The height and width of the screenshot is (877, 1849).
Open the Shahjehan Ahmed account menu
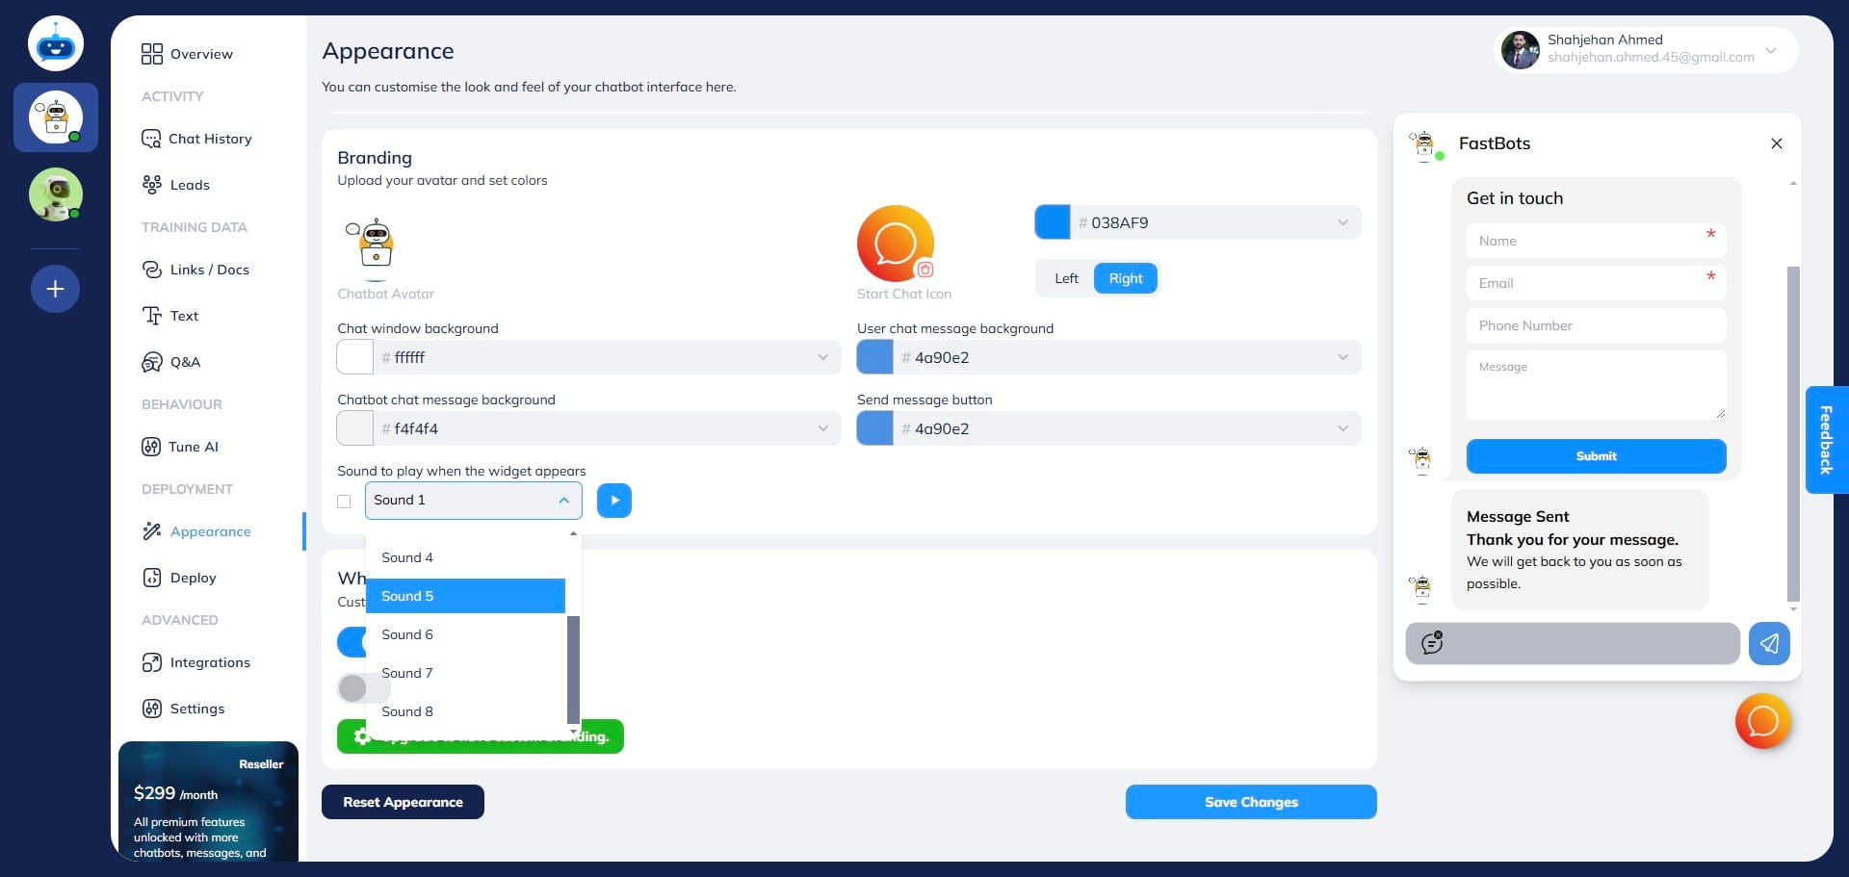tap(1646, 49)
